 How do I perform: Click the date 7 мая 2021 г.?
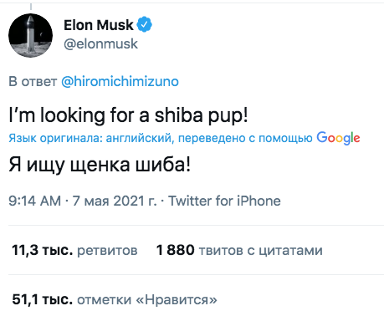(115, 201)
